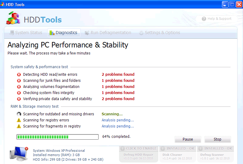Pause the running scan
The width and height of the screenshot is (243, 164).
pos(188,139)
